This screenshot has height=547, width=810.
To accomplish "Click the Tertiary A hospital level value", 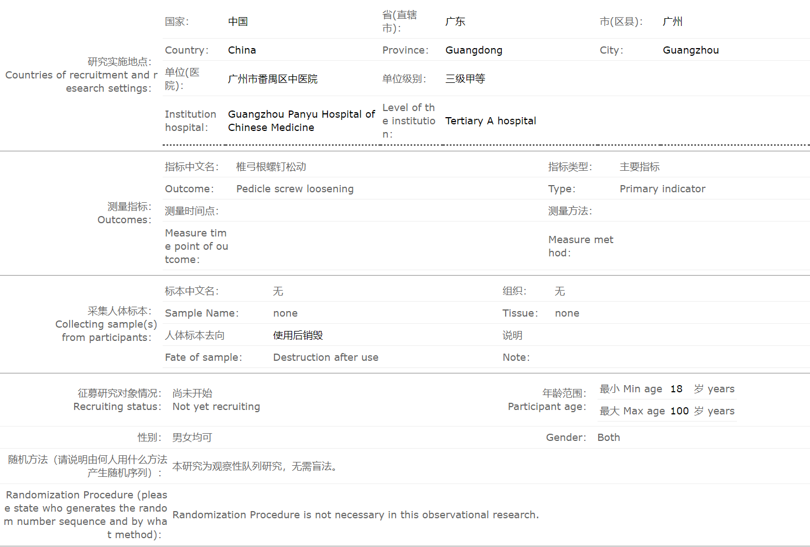I will 490,121.
